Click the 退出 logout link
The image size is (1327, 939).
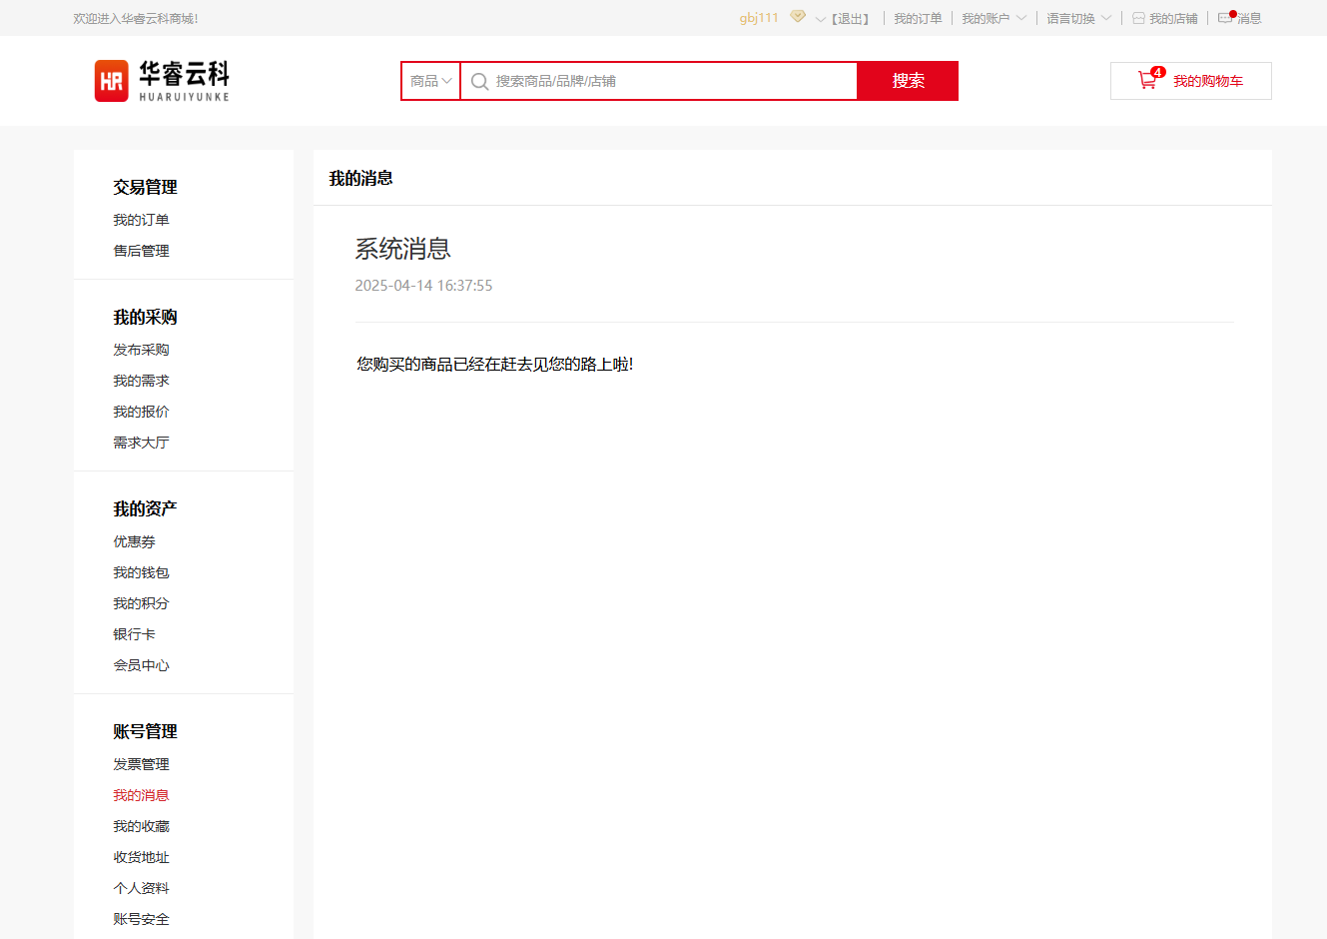[851, 19]
